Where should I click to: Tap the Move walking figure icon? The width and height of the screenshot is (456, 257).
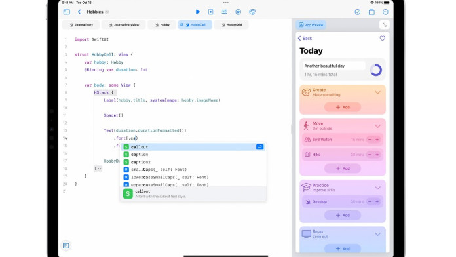pyautogui.click(x=306, y=126)
